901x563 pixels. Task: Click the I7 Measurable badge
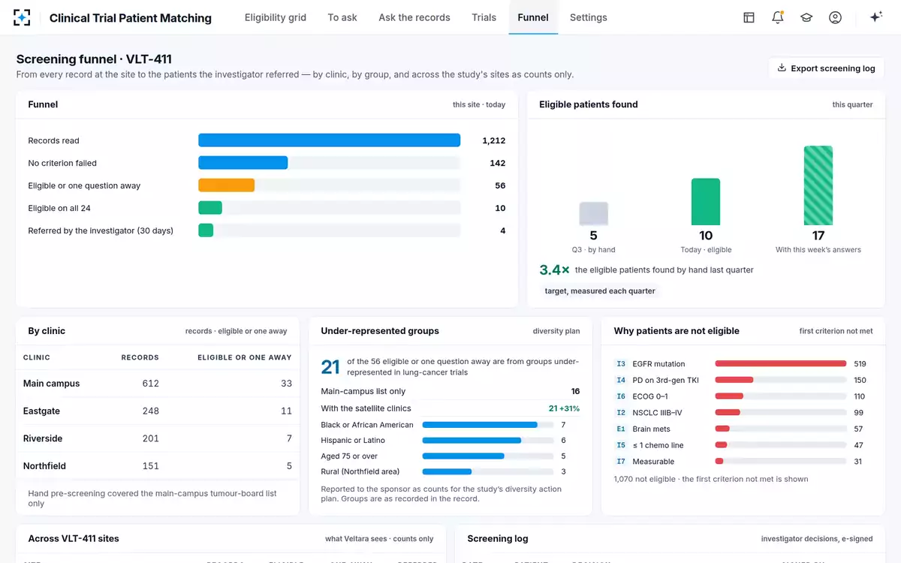621,462
